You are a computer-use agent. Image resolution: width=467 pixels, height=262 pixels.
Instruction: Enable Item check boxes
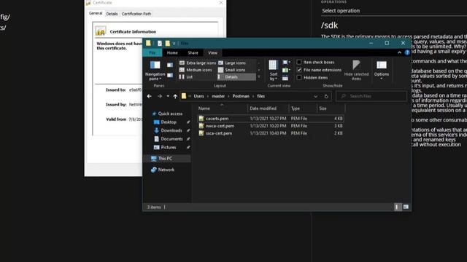click(x=299, y=63)
